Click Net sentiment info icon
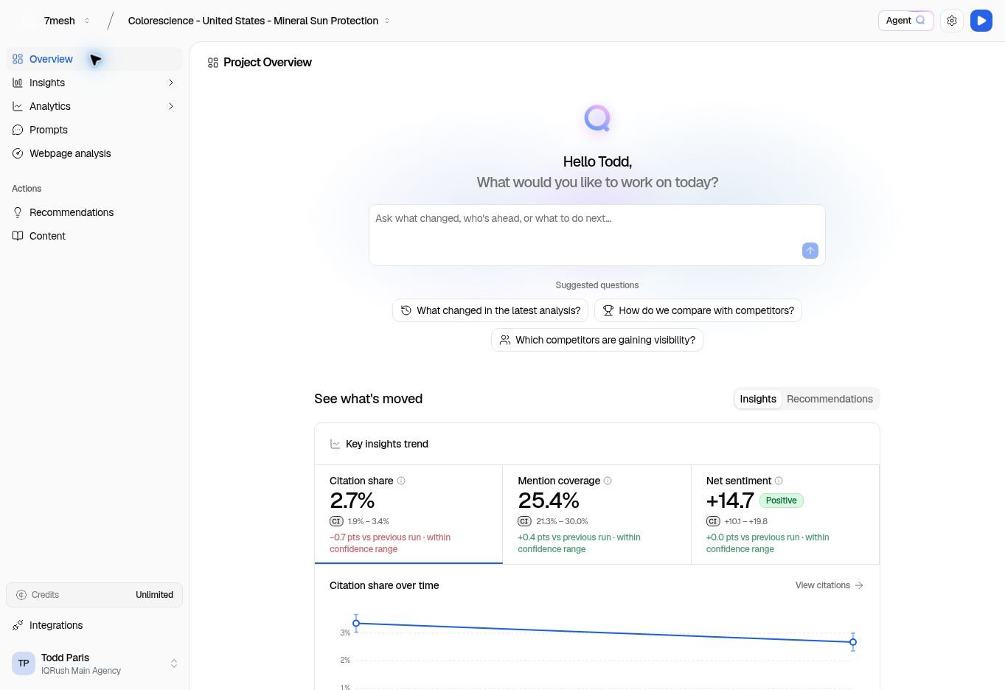The height and width of the screenshot is (690, 1005). click(779, 481)
